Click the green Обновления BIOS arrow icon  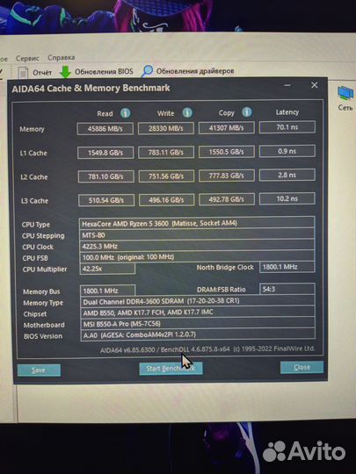coord(65,72)
